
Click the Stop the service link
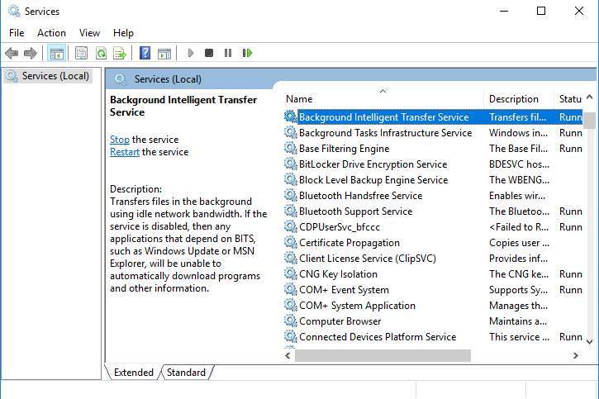click(x=120, y=140)
